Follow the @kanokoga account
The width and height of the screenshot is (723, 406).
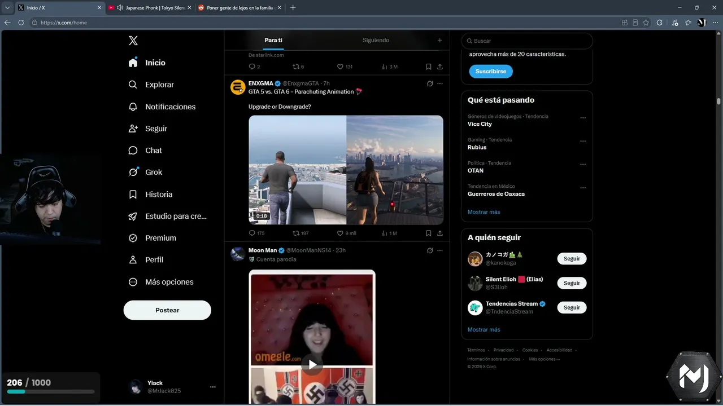click(572, 259)
